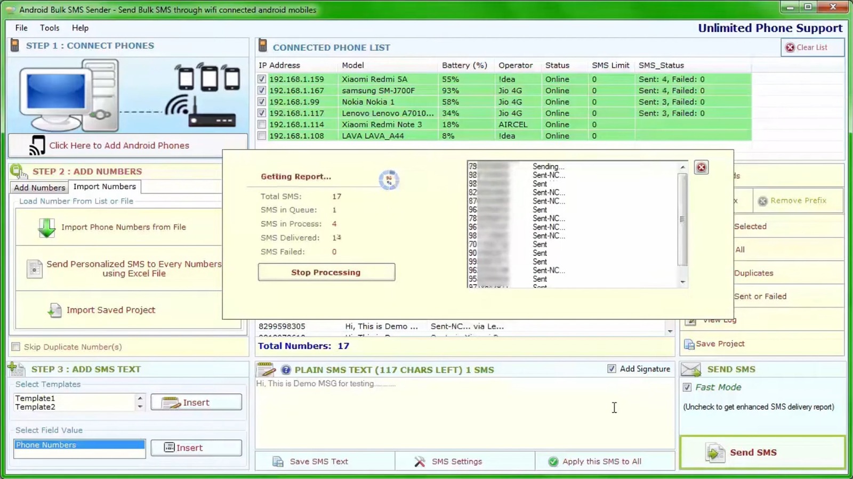Click the Add Android Phones cast icon

coord(37,145)
